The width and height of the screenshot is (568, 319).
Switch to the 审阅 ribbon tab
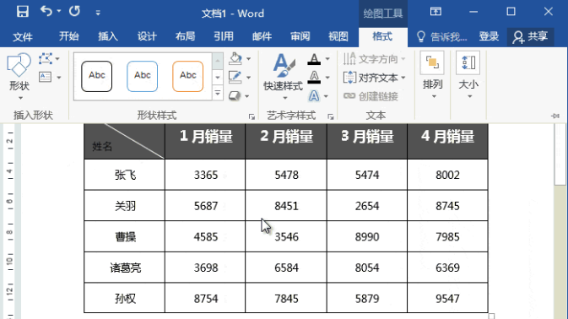point(300,36)
